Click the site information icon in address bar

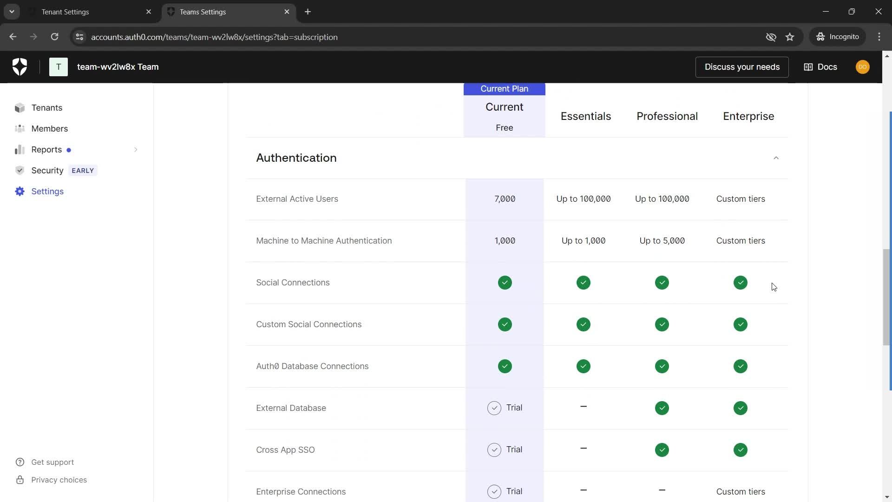click(79, 37)
